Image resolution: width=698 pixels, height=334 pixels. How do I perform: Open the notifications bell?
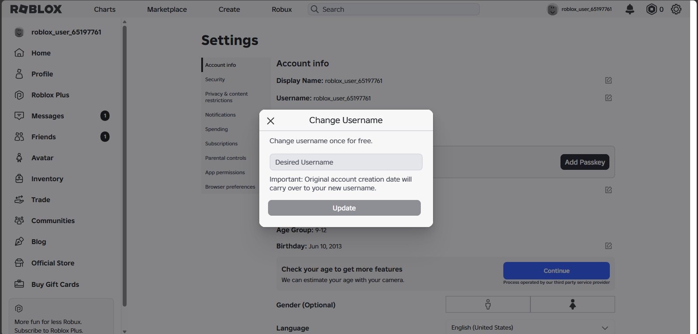point(629,9)
